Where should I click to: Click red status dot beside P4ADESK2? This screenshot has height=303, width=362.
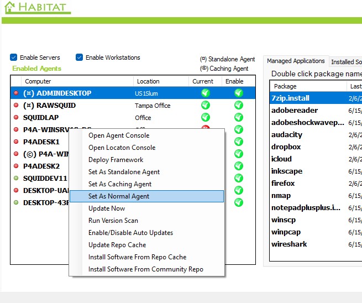(16, 166)
